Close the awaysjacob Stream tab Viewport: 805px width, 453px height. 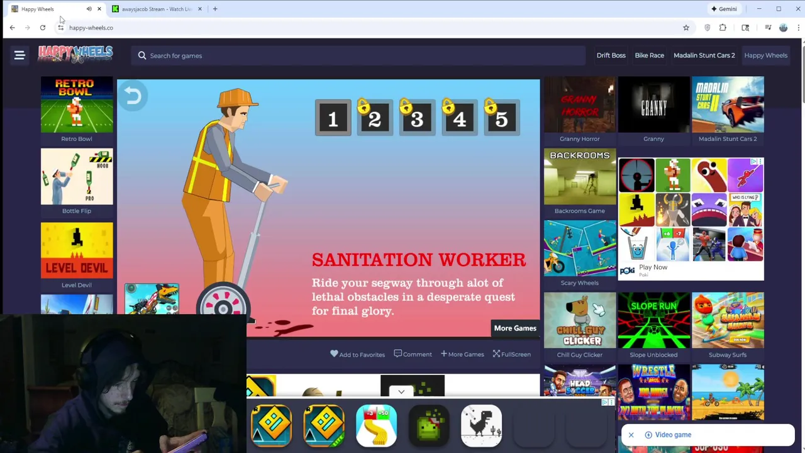200,9
